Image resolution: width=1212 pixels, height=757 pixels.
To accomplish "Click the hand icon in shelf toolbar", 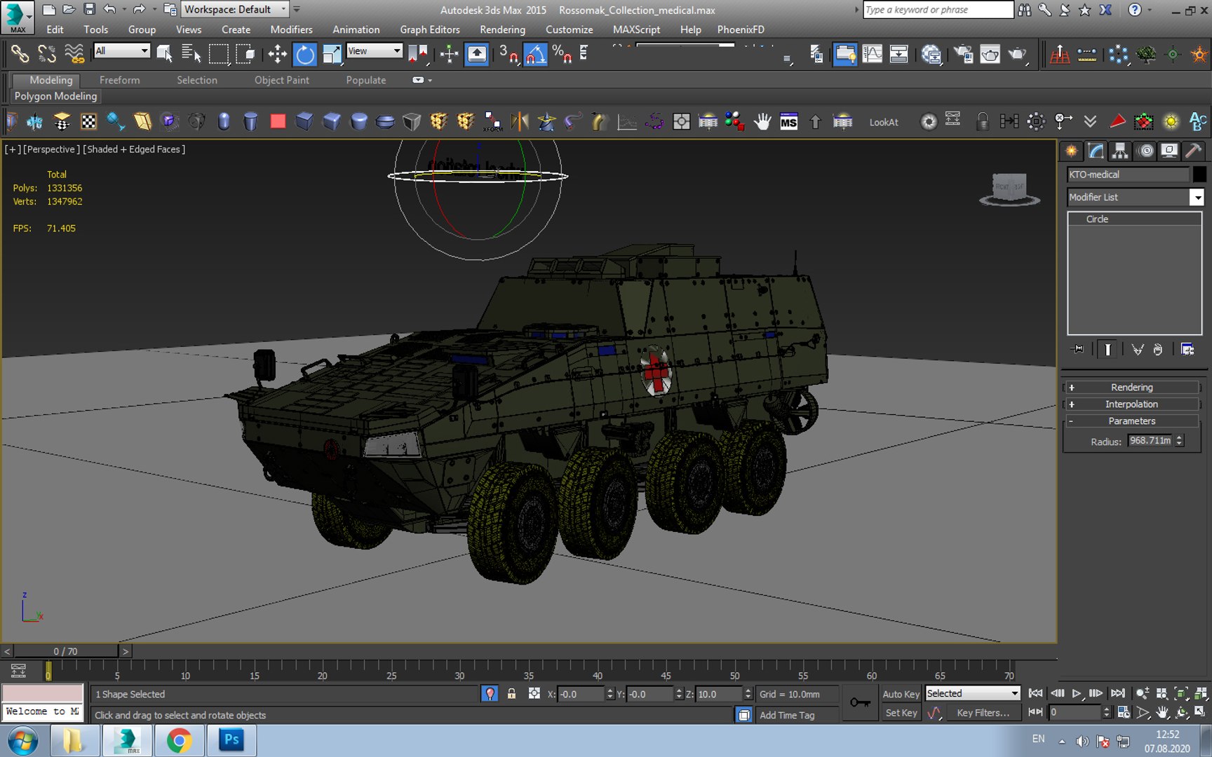I will [762, 122].
